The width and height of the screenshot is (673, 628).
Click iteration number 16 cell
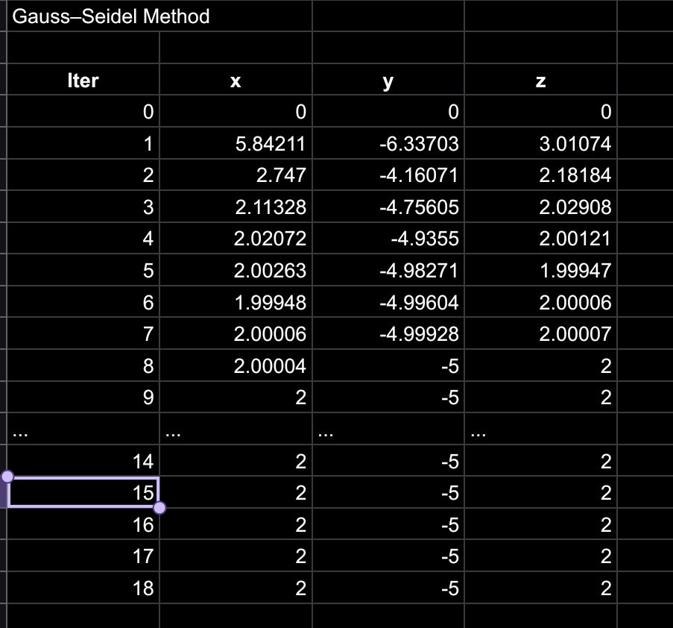tap(83, 524)
